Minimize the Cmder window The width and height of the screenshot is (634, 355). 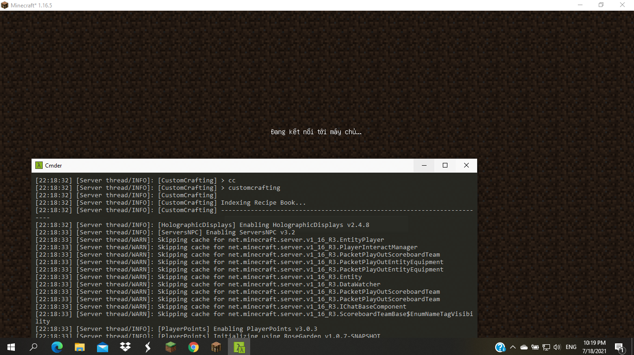click(424, 165)
